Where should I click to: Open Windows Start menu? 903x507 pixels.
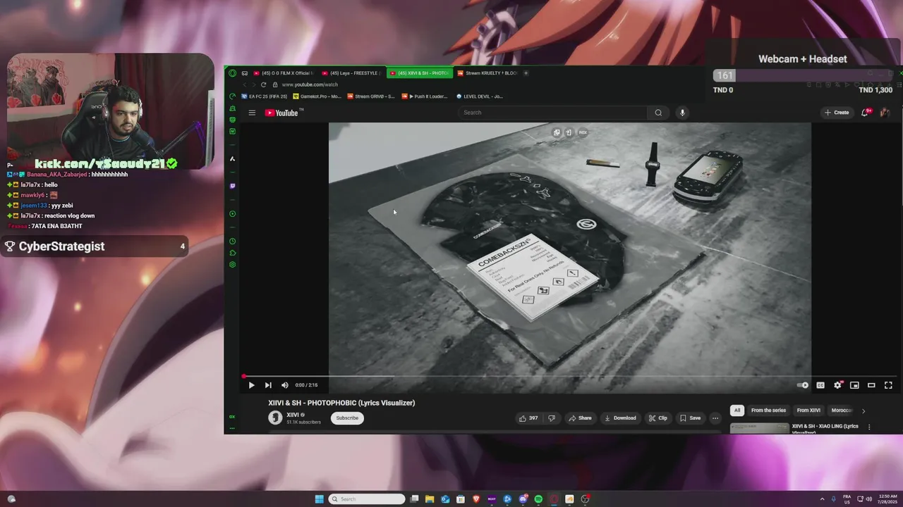click(319, 499)
